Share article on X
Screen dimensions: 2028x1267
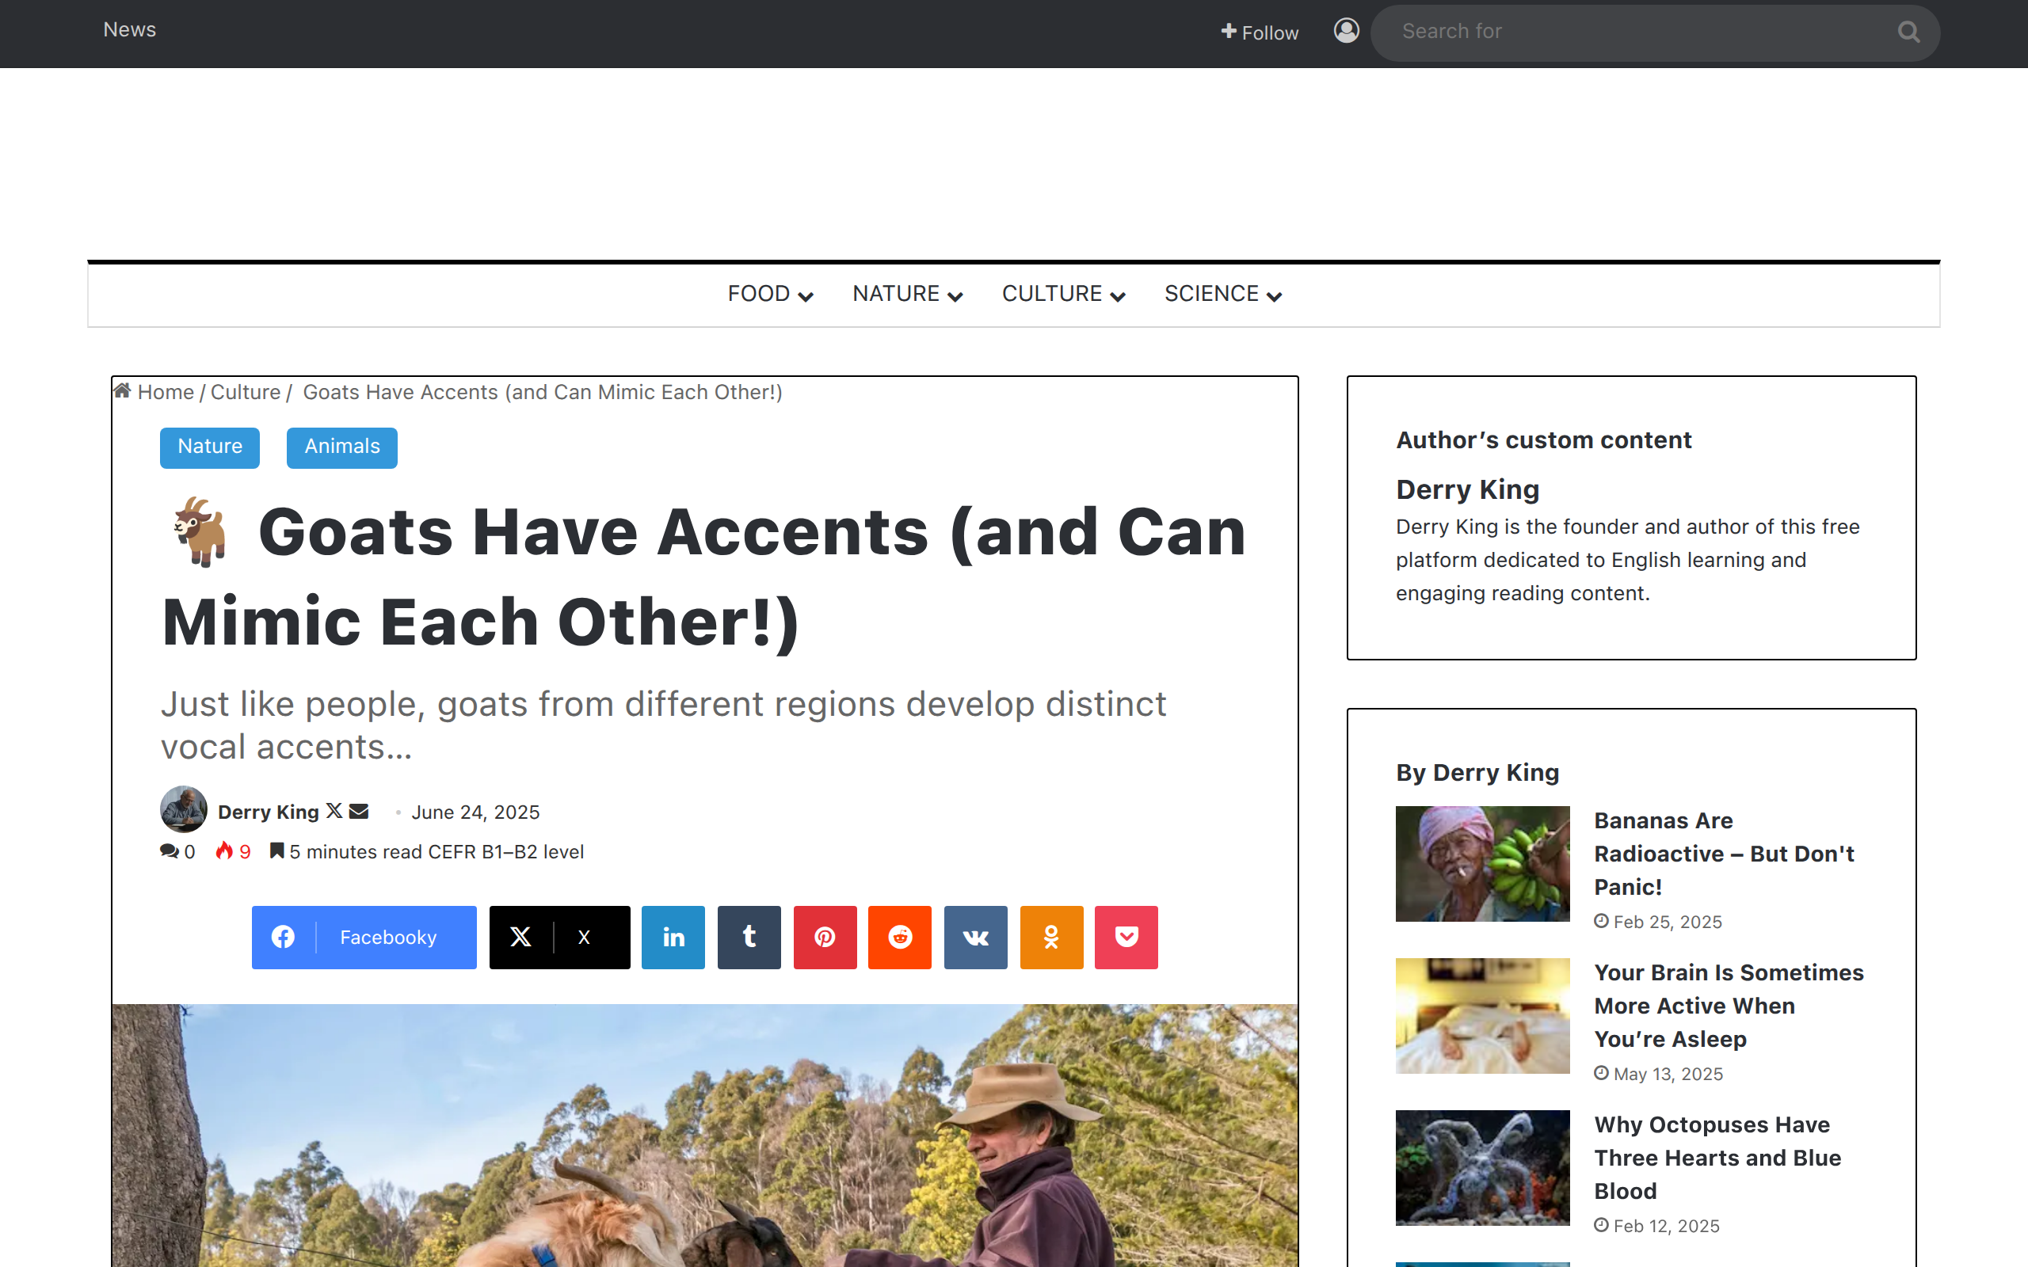tap(560, 937)
